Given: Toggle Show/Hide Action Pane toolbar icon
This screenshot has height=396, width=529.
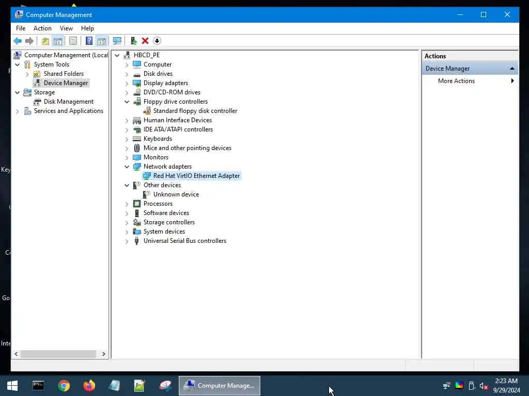Looking at the screenshot, I should (x=102, y=41).
